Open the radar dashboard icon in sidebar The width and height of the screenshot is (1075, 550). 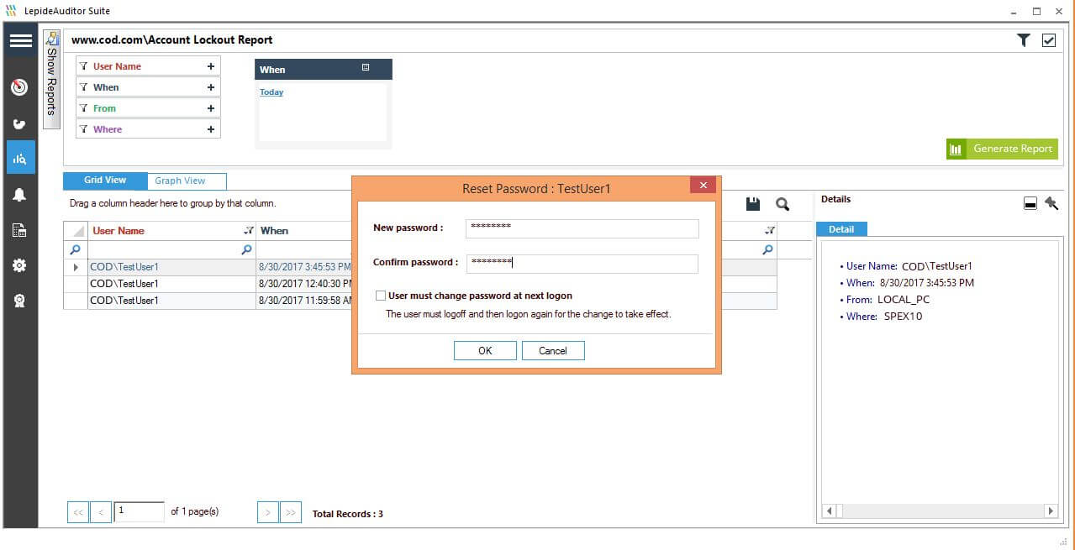(x=20, y=87)
